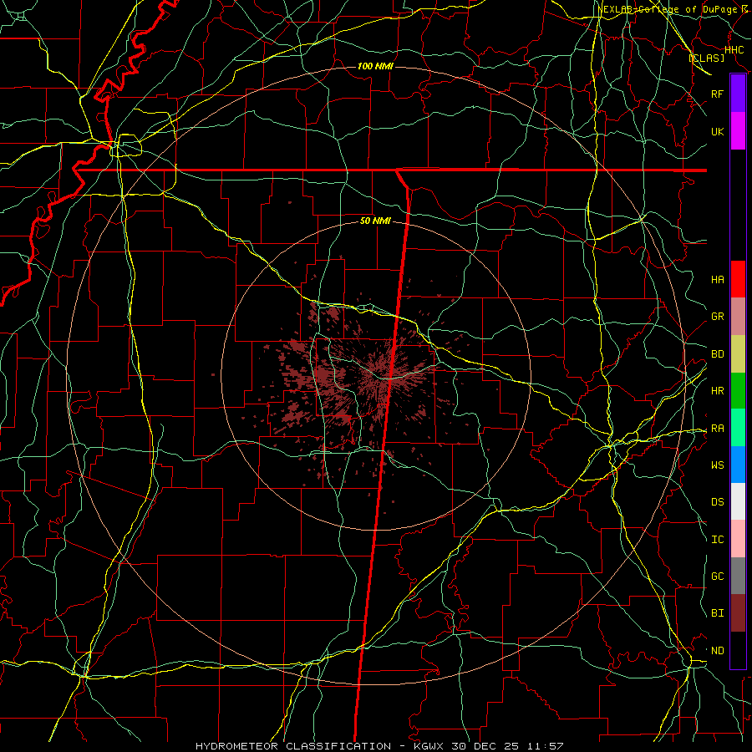Click the HA legend label

click(717, 279)
